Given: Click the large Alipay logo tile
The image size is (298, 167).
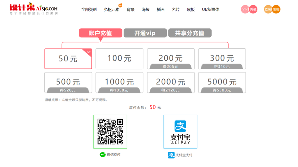Looking at the screenshot, I should point(180,132).
